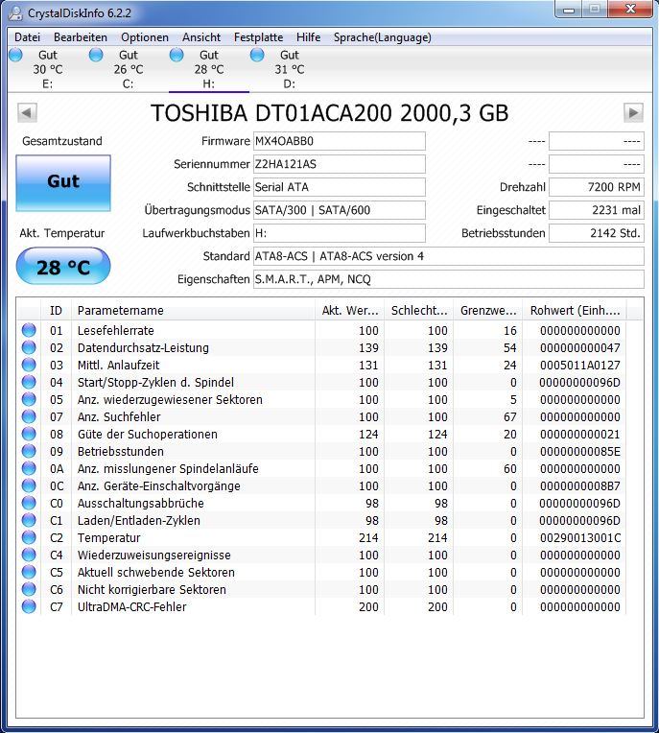659x733 pixels.
Task: Select the Lesefehlerrate parameter name
Action: tap(115, 330)
